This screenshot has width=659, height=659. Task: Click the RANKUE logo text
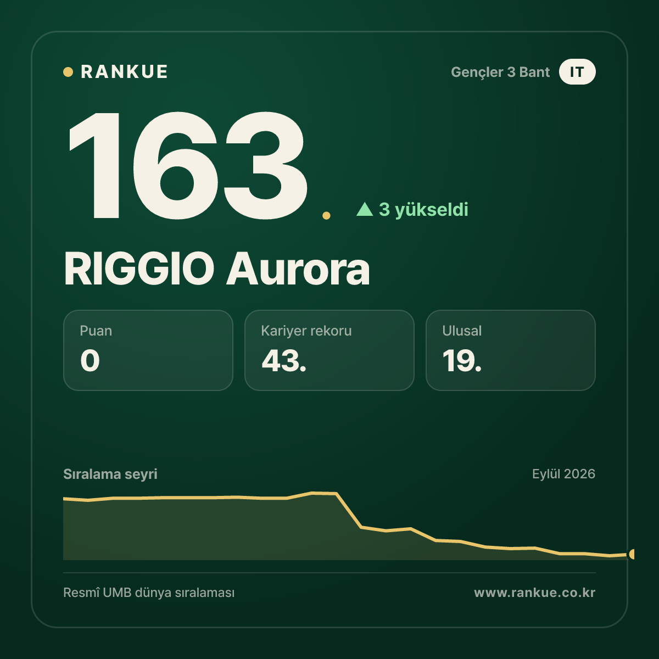click(124, 72)
